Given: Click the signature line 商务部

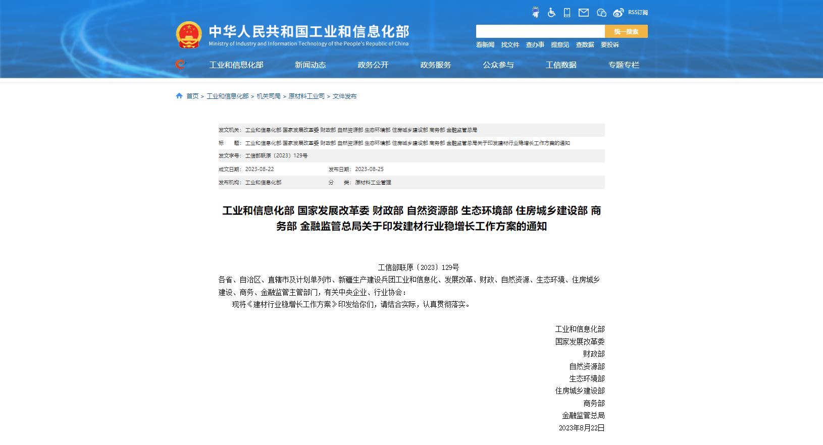Looking at the screenshot, I should pyautogui.click(x=594, y=403).
